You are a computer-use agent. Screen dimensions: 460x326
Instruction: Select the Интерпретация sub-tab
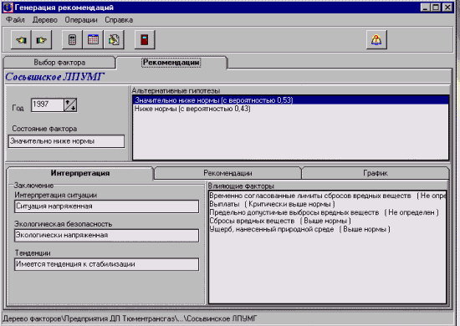pos(80,173)
